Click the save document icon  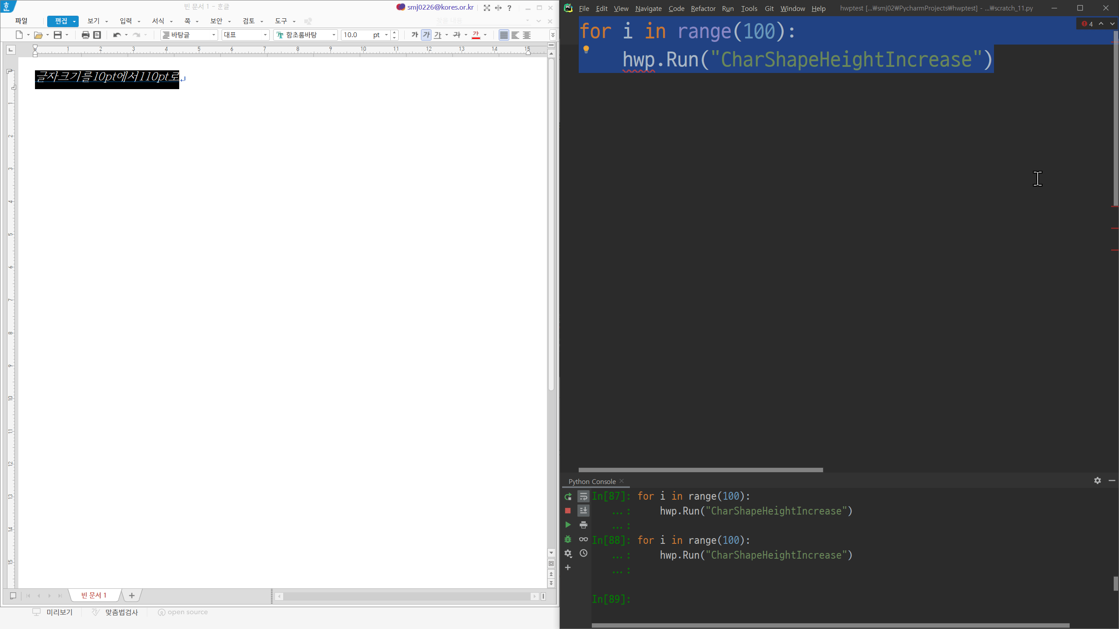coord(58,35)
